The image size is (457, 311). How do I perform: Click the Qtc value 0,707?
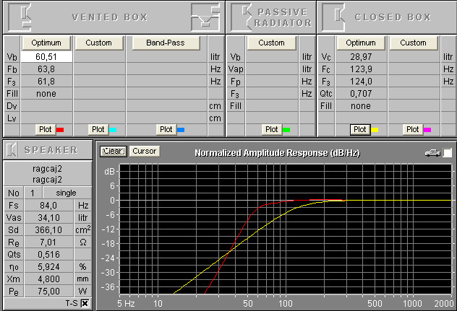361,94
